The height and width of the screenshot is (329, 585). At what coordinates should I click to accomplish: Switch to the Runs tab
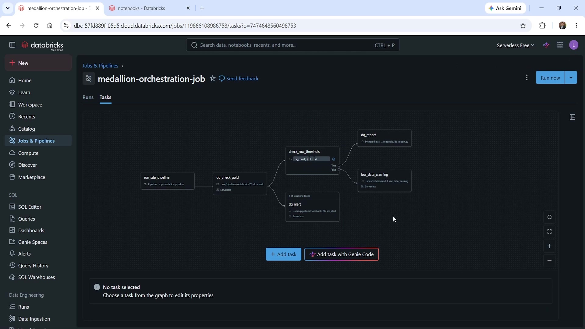click(x=88, y=97)
